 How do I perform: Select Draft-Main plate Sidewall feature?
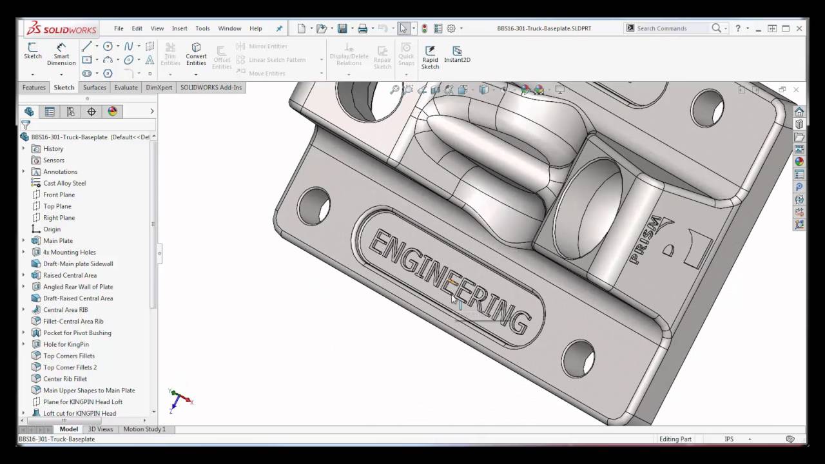coord(78,264)
